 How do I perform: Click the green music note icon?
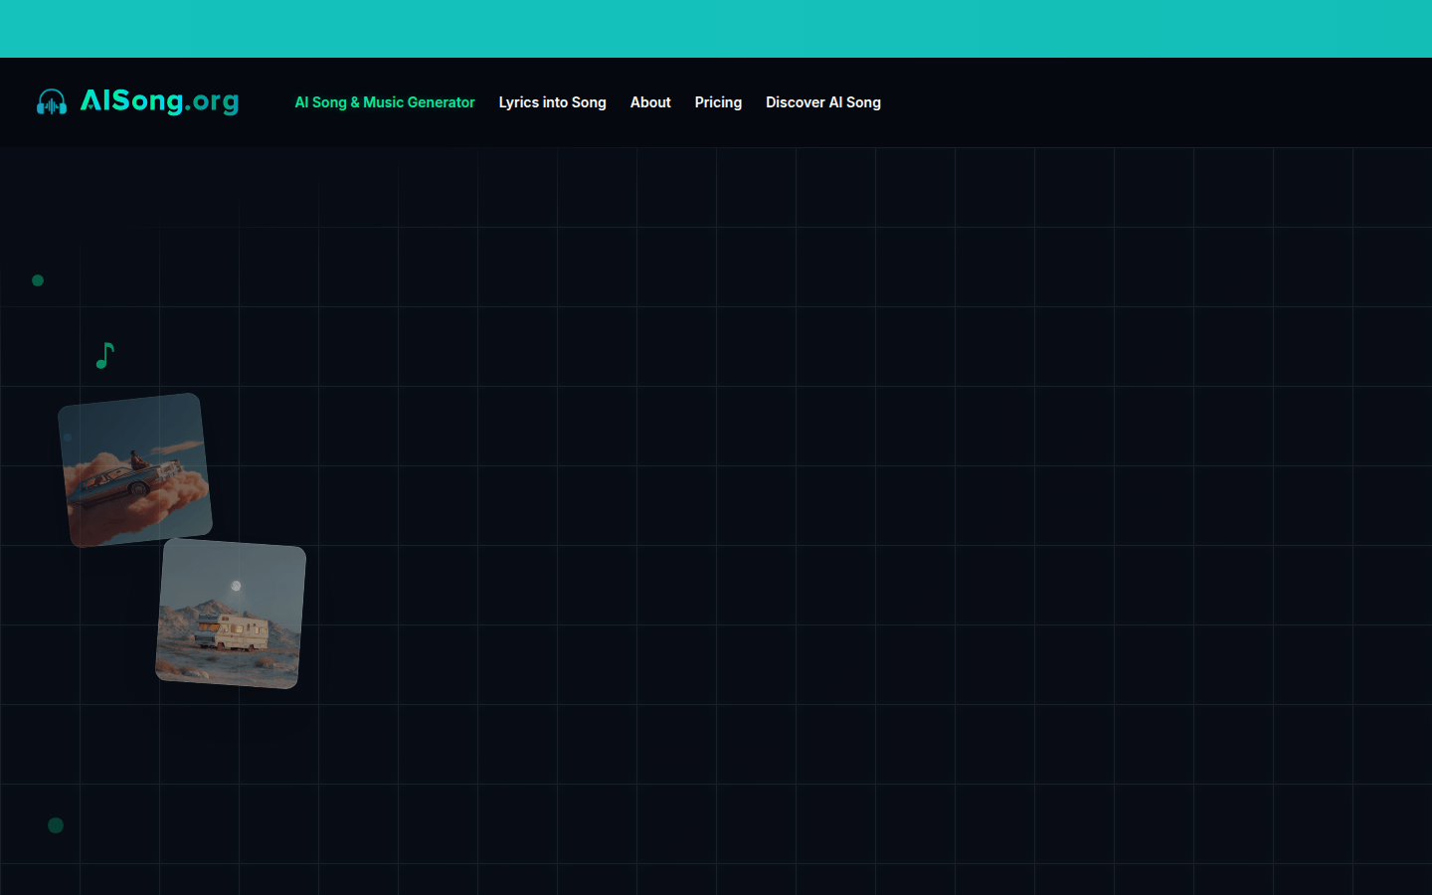(105, 355)
